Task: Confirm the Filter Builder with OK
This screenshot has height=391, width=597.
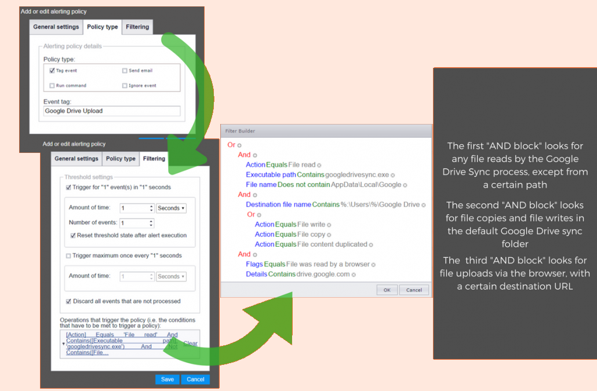Action: click(x=387, y=290)
